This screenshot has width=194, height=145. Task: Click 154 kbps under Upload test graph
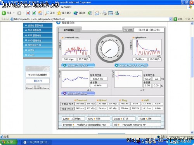point(140,59)
